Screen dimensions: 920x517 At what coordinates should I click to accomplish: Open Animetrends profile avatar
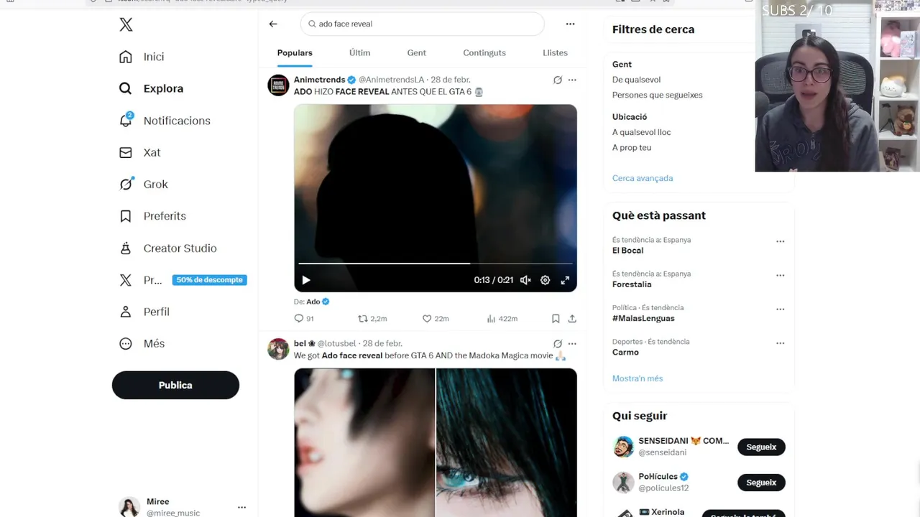[x=278, y=85]
